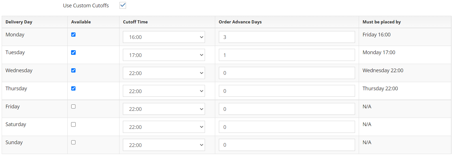
Task: Focus Tuesday order advance days input
Action: click(287, 55)
